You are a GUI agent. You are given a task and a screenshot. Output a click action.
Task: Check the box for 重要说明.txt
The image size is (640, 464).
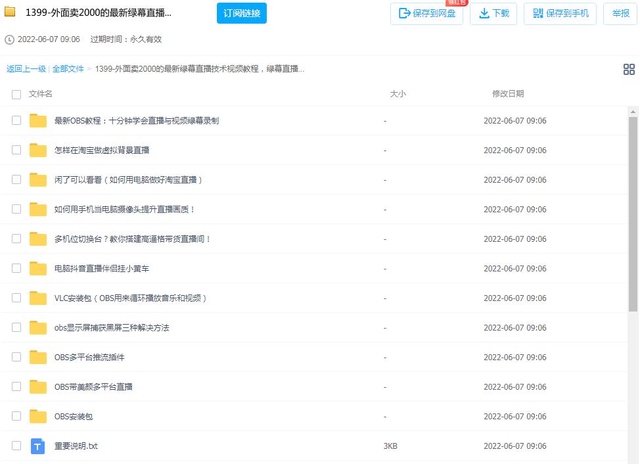(16, 446)
